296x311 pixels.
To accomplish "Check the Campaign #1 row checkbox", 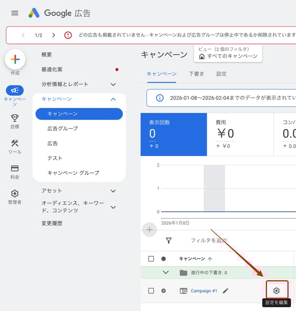I will (151, 291).
